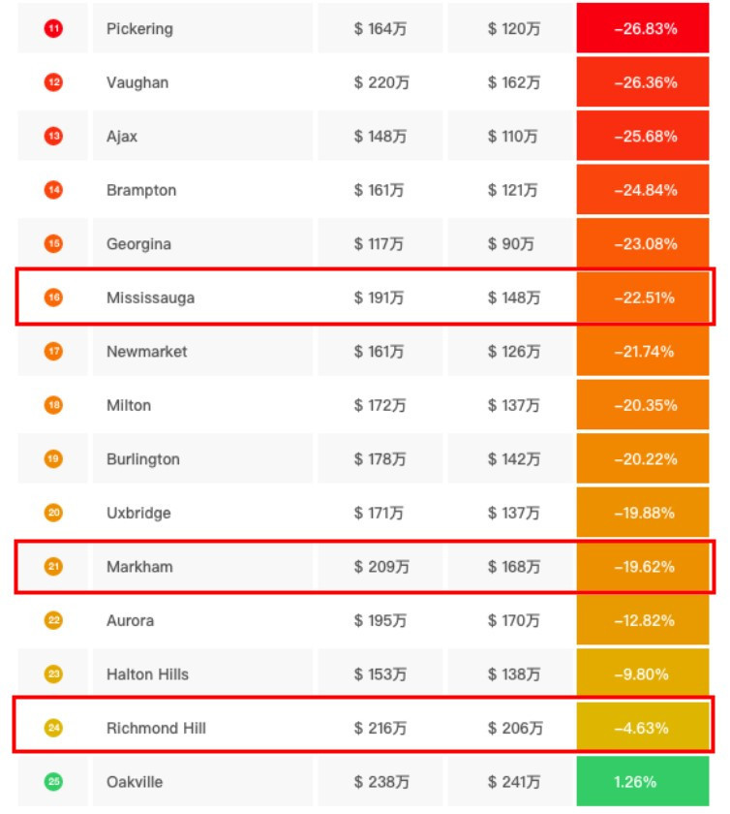The width and height of the screenshot is (730, 814).
Task: Click the red -26.83% change cell
Action: (645, 29)
